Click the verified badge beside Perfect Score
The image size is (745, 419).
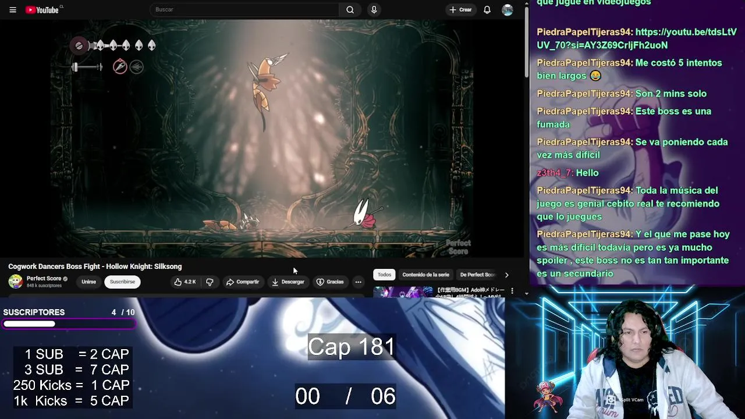pos(65,279)
